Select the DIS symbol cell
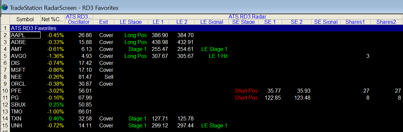Screen dimensions: 403x132 [x=25, y=63]
